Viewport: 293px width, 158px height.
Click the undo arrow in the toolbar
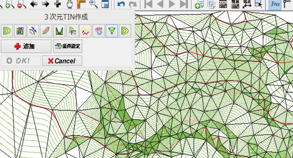[x=121, y=5]
